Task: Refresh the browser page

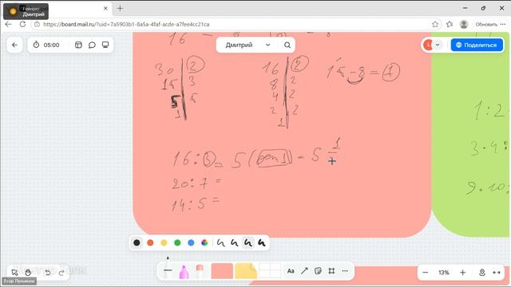Action: (22, 24)
